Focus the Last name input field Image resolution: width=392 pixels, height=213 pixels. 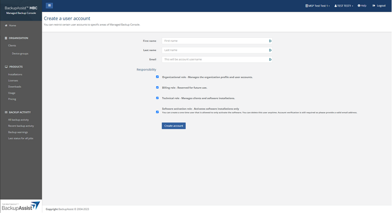pos(217,50)
